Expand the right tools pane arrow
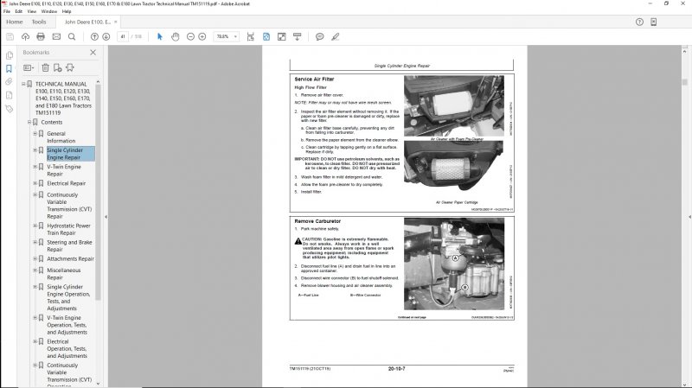The width and height of the screenshot is (692, 388). click(689, 217)
